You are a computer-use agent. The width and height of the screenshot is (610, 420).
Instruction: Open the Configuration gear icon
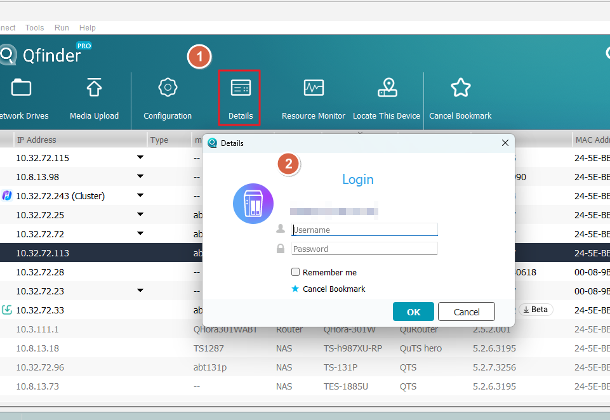168,88
